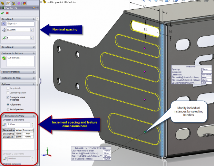Screen dimensions: 214x166
Task: Click the spacing spinner arrows next to 30.00mm
Action: (x=32, y=30)
